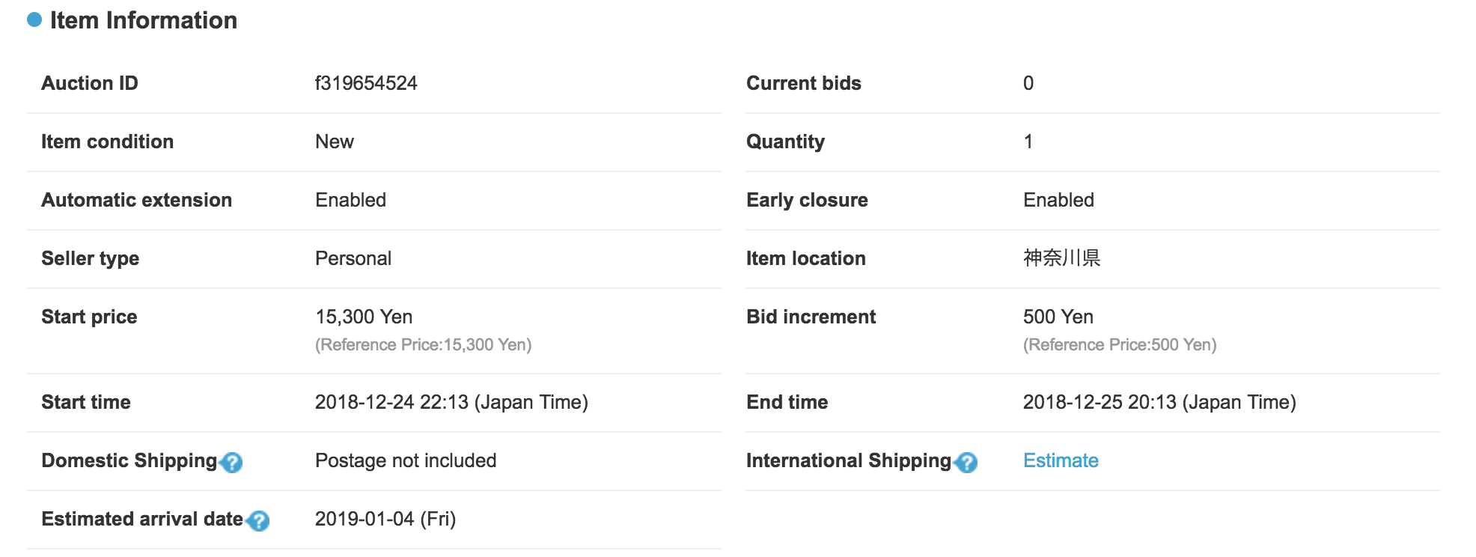
Task: Click the estimated arrival date 2019-01-04 (Fri)
Action: (x=385, y=519)
